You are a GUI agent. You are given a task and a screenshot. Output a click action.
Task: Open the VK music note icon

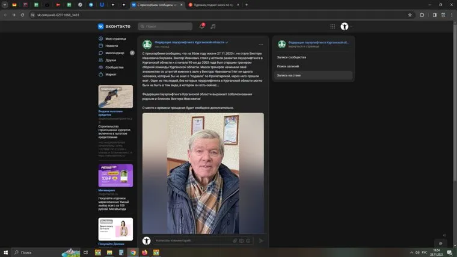(x=213, y=26)
